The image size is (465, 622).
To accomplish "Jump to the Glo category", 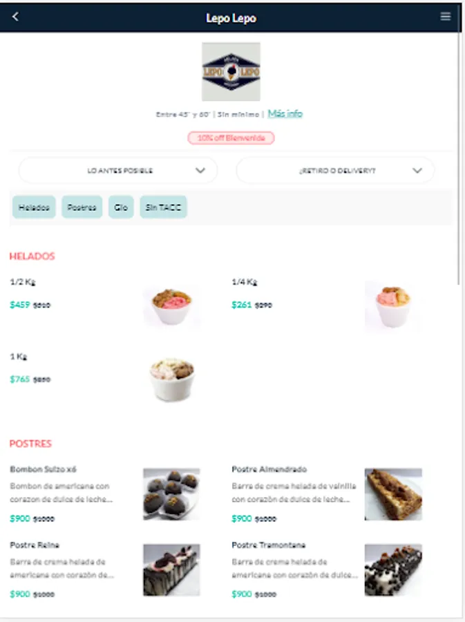I will [121, 207].
